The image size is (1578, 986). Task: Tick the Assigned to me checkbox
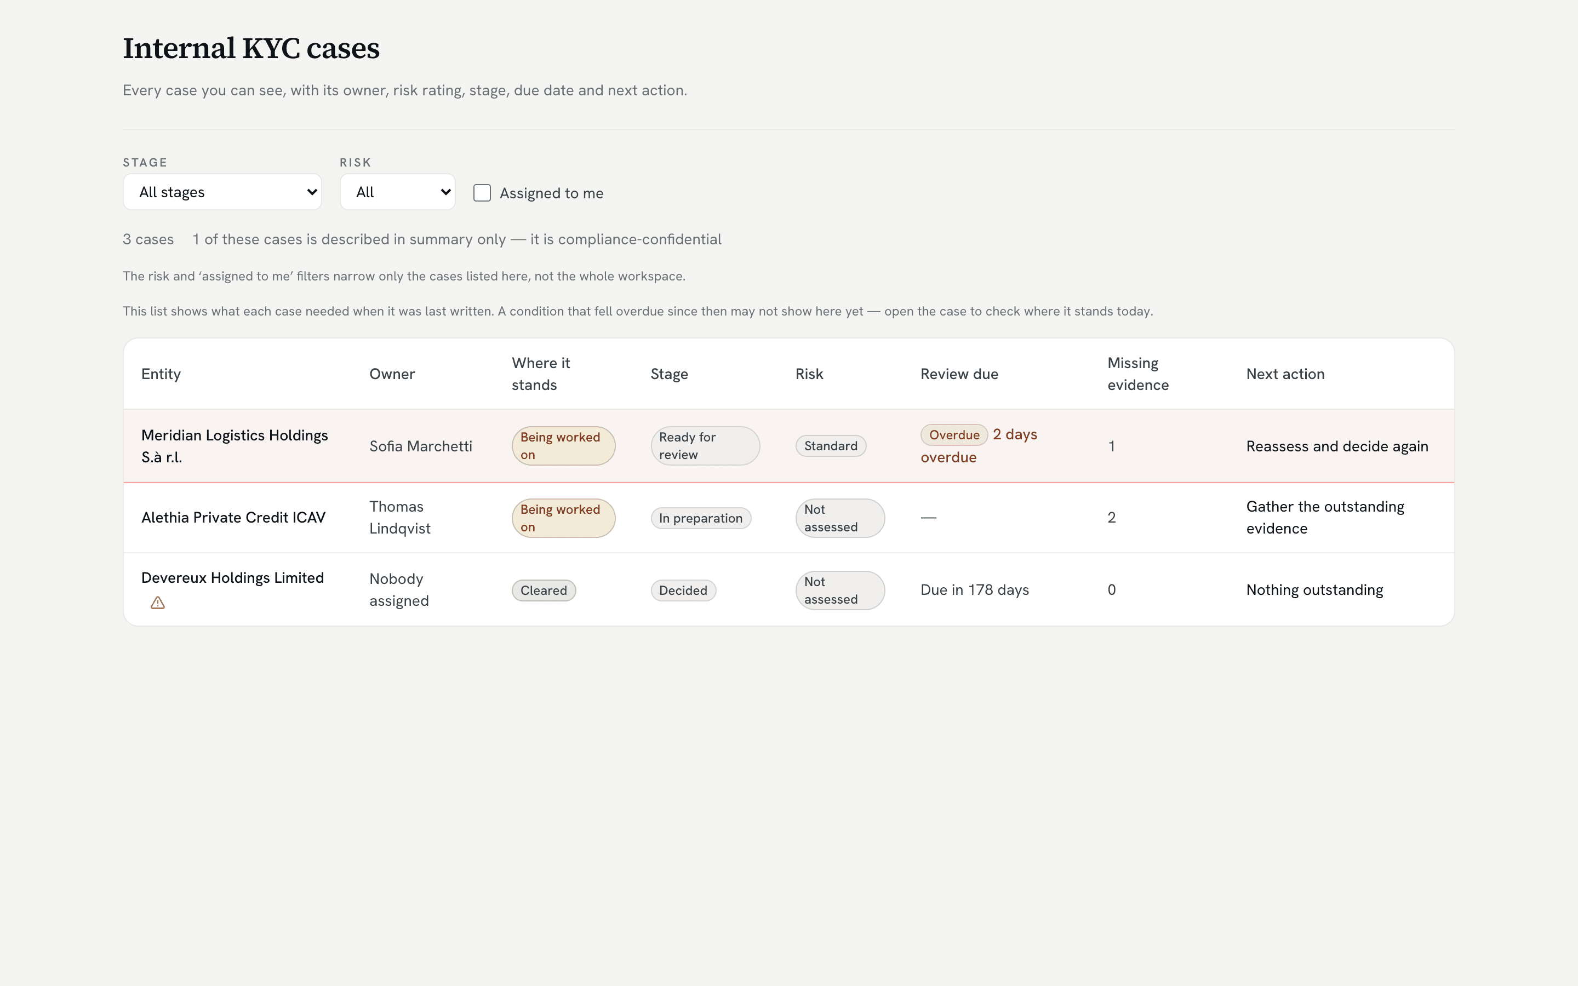click(482, 193)
